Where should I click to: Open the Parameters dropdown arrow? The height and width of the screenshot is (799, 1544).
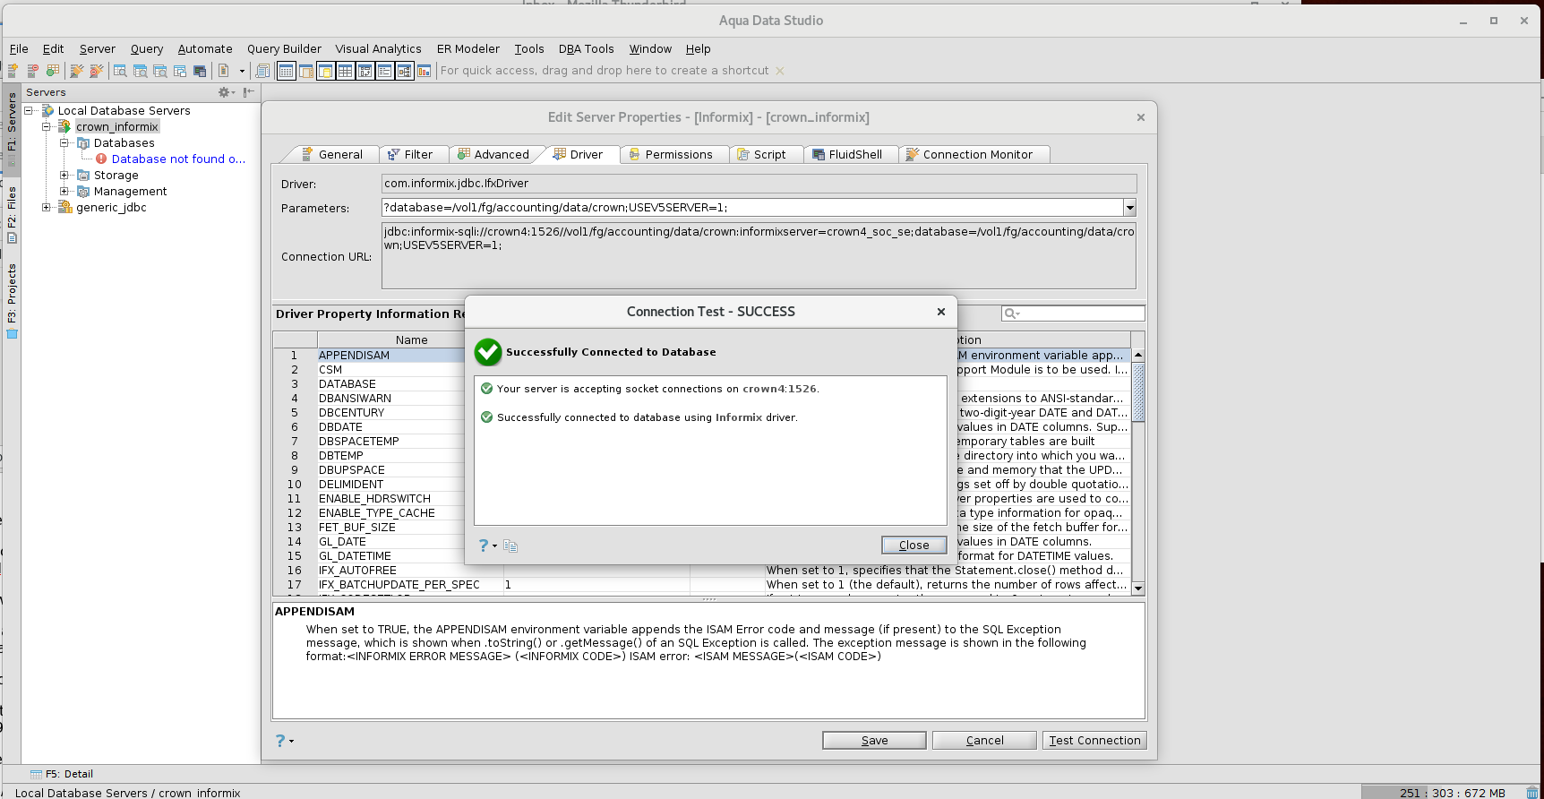(x=1130, y=208)
